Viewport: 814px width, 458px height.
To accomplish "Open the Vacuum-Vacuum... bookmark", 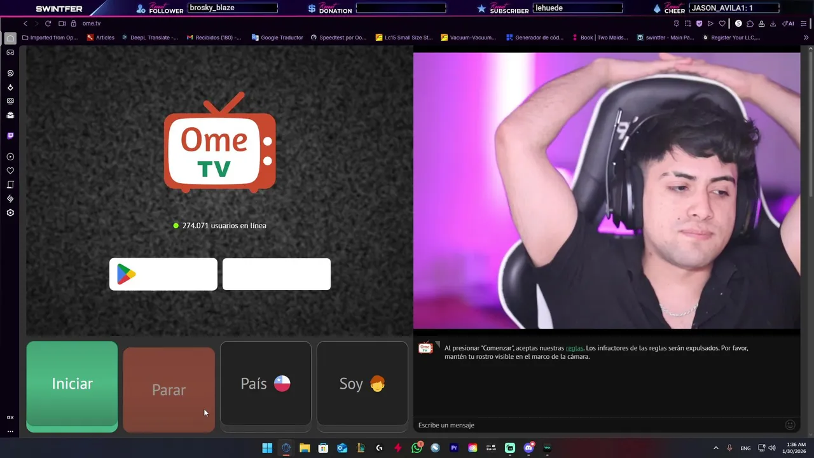I will coord(469,38).
